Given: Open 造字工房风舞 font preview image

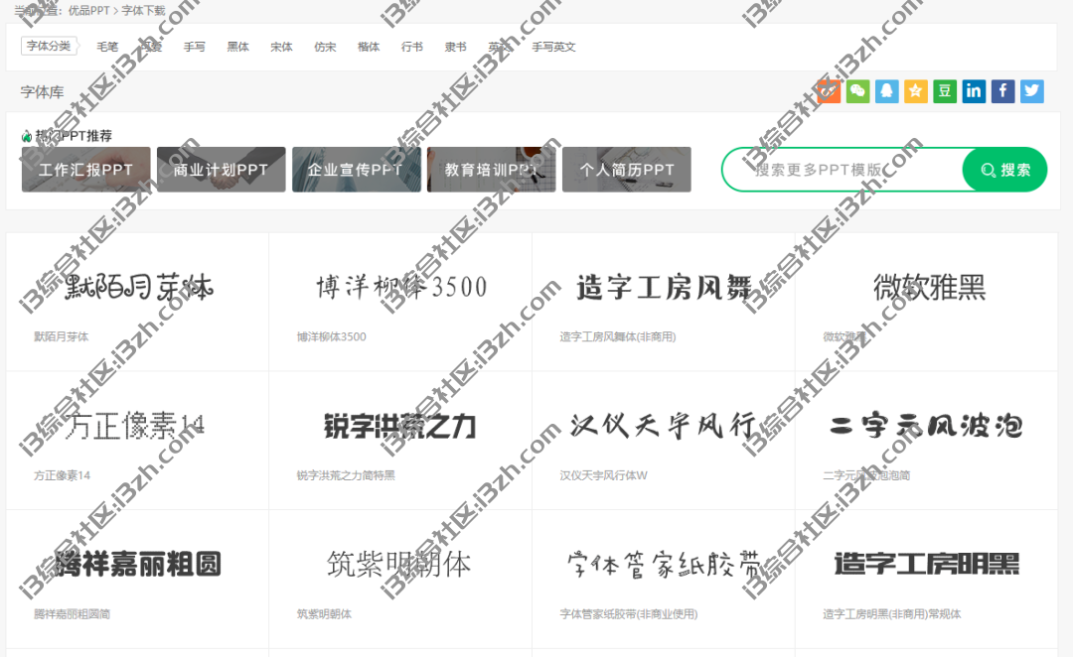Looking at the screenshot, I should pyautogui.click(x=664, y=287).
